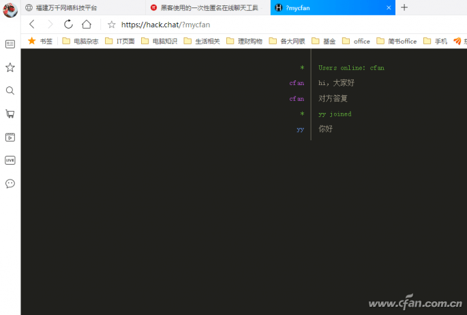This screenshot has height=315, width=467.
Task: Open the LIVE sidebar icon
Action: [10, 160]
